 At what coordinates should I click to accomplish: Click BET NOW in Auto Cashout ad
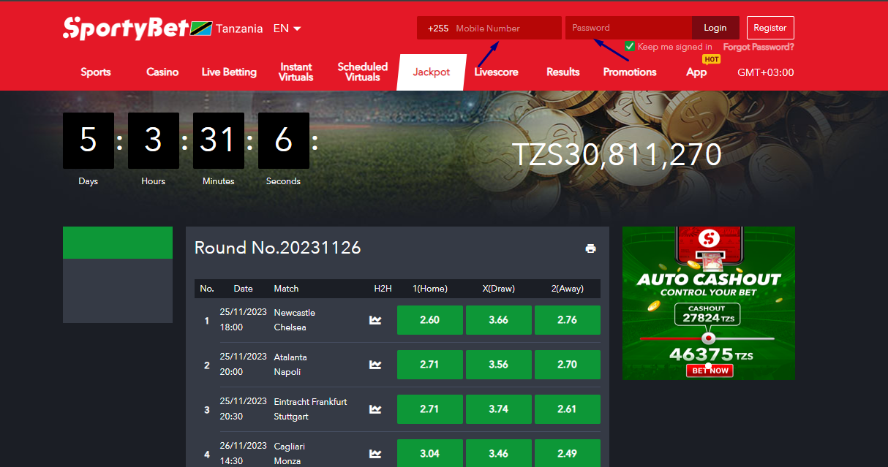click(x=710, y=371)
